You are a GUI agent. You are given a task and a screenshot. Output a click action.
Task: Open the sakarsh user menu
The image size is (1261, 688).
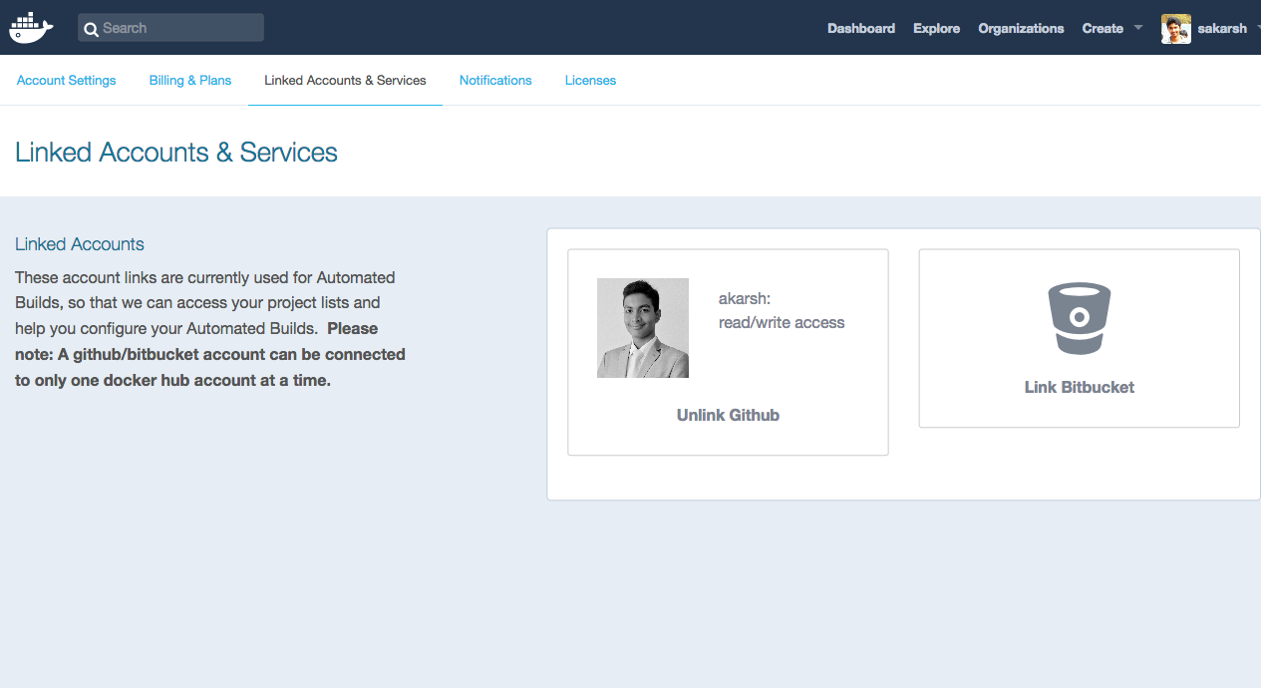coord(1222,29)
